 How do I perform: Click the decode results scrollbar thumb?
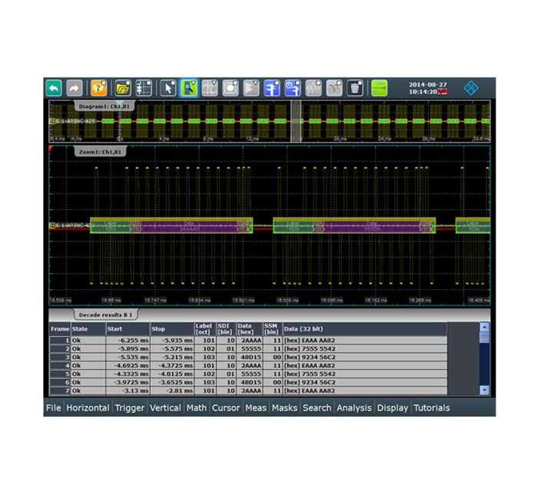484,337
